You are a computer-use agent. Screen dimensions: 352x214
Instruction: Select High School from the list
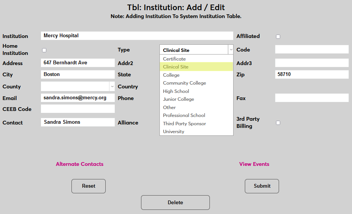(176, 91)
